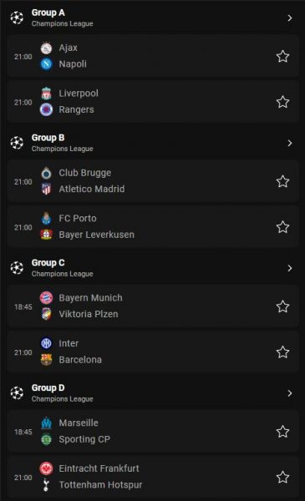
Task: Click the Group A Champions League ball icon
Action: coord(17,18)
